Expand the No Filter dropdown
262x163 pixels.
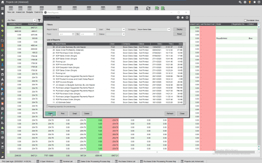click(x=34, y=20)
